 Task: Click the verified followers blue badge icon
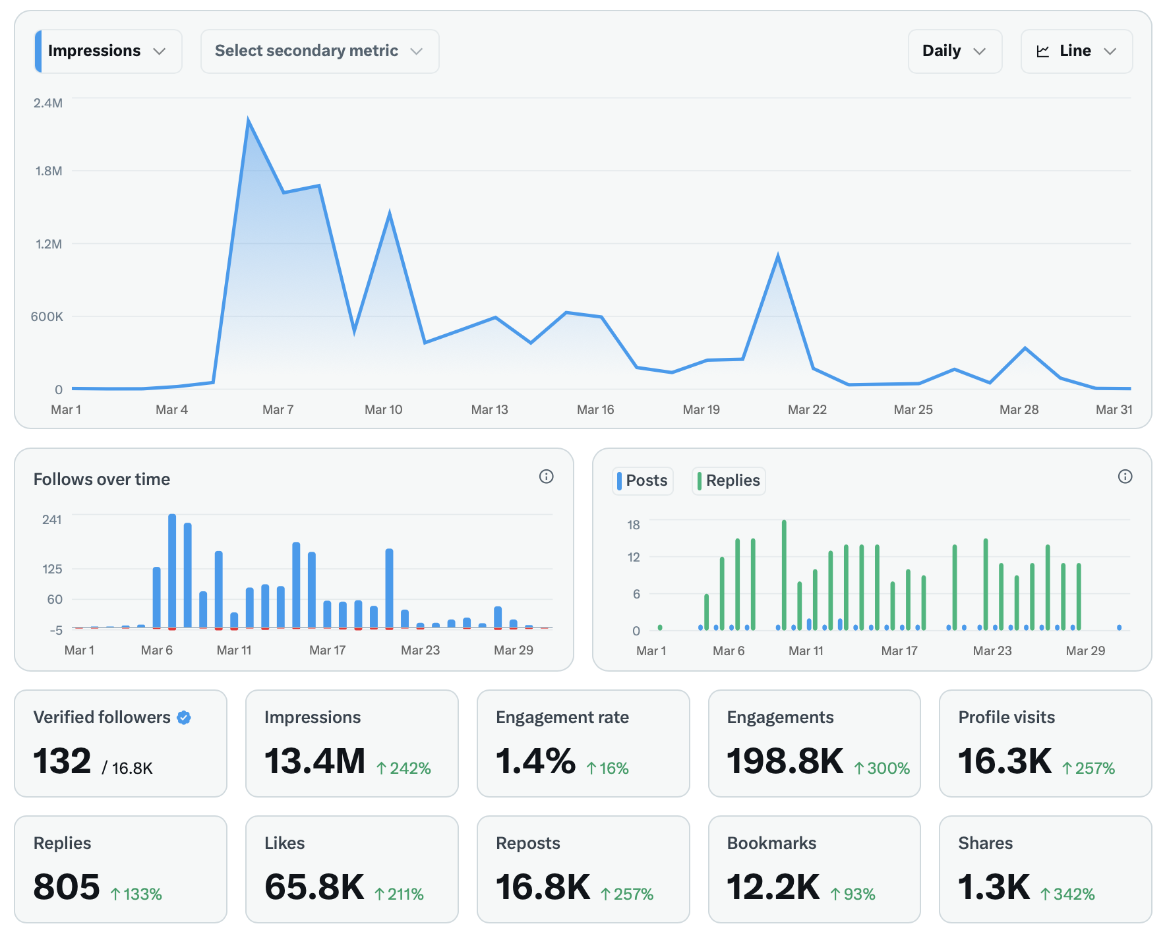[184, 718]
